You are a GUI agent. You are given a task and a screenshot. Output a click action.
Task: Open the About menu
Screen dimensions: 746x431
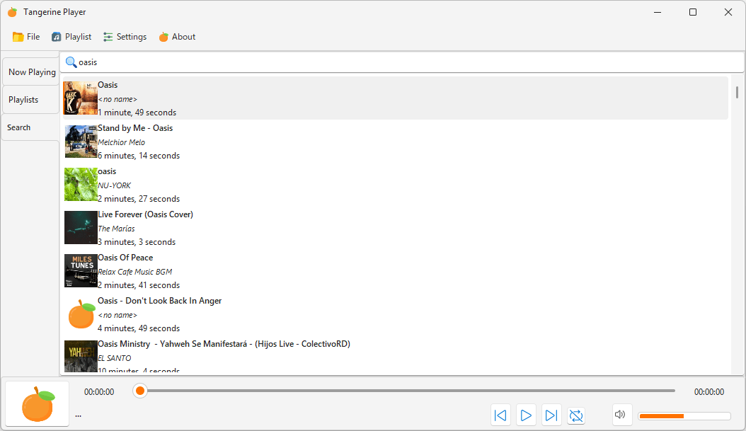click(x=177, y=37)
